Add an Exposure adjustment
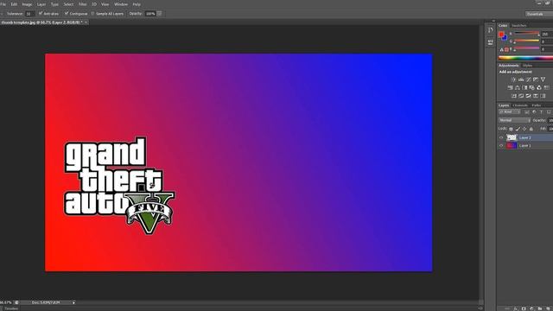This screenshot has width=553, height=311. 536,79
